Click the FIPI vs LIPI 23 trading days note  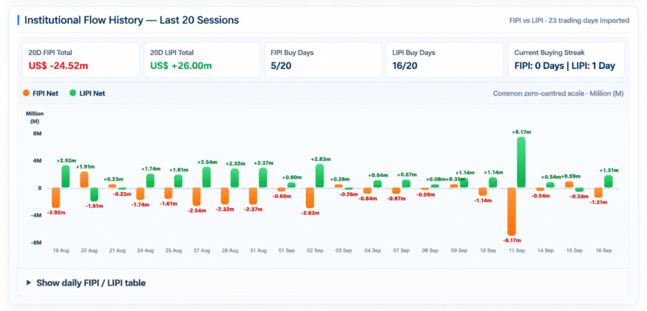pos(569,20)
